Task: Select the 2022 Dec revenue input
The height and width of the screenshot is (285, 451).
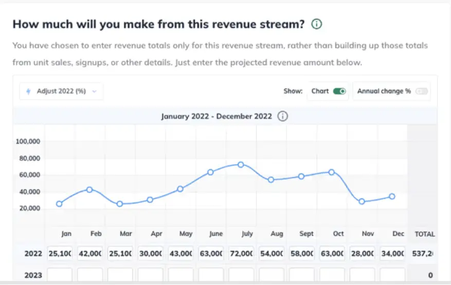Action: pos(392,254)
